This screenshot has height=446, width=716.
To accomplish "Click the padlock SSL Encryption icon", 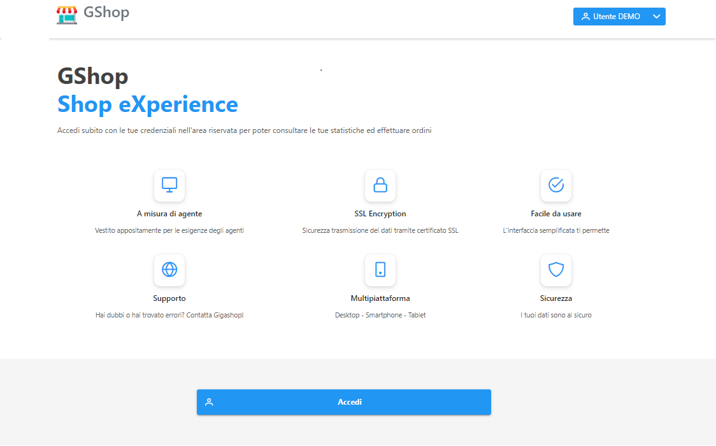I will (380, 185).
